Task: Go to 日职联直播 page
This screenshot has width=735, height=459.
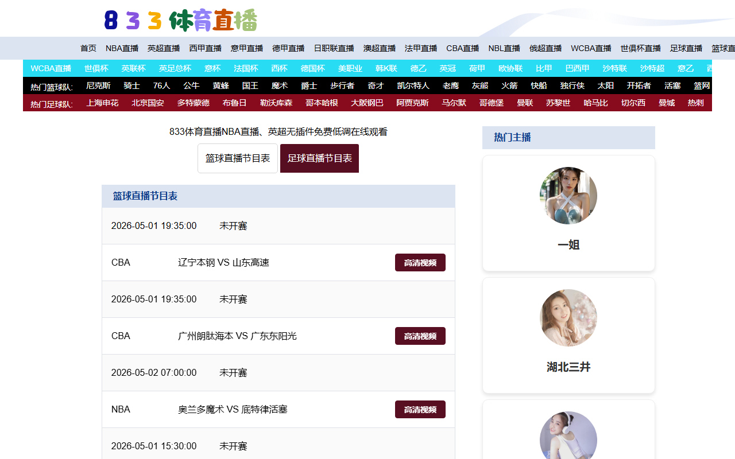Action: click(334, 48)
